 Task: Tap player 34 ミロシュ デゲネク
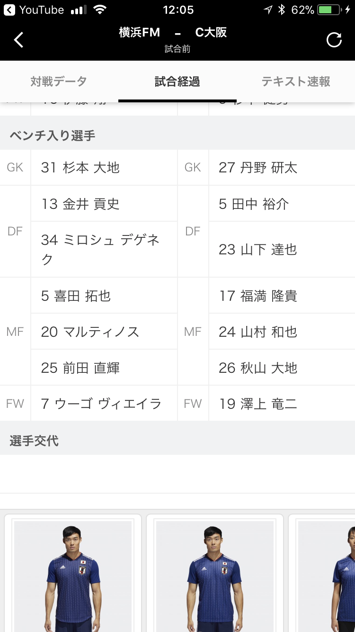point(100,249)
